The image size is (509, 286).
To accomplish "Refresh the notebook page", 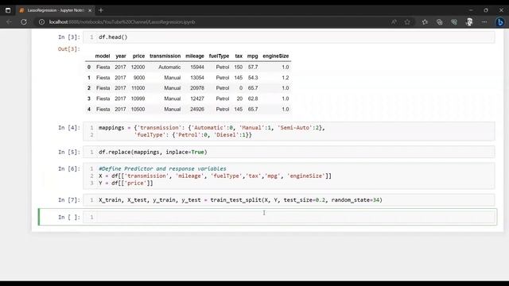I will [x=24, y=22].
